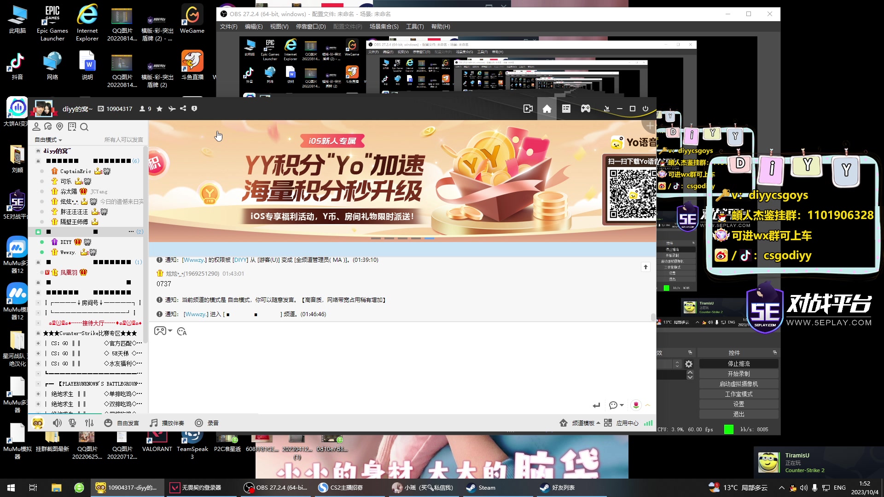
Task: Expand CS:GO 官方匹配 channel group
Action: click(x=38, y=343)
